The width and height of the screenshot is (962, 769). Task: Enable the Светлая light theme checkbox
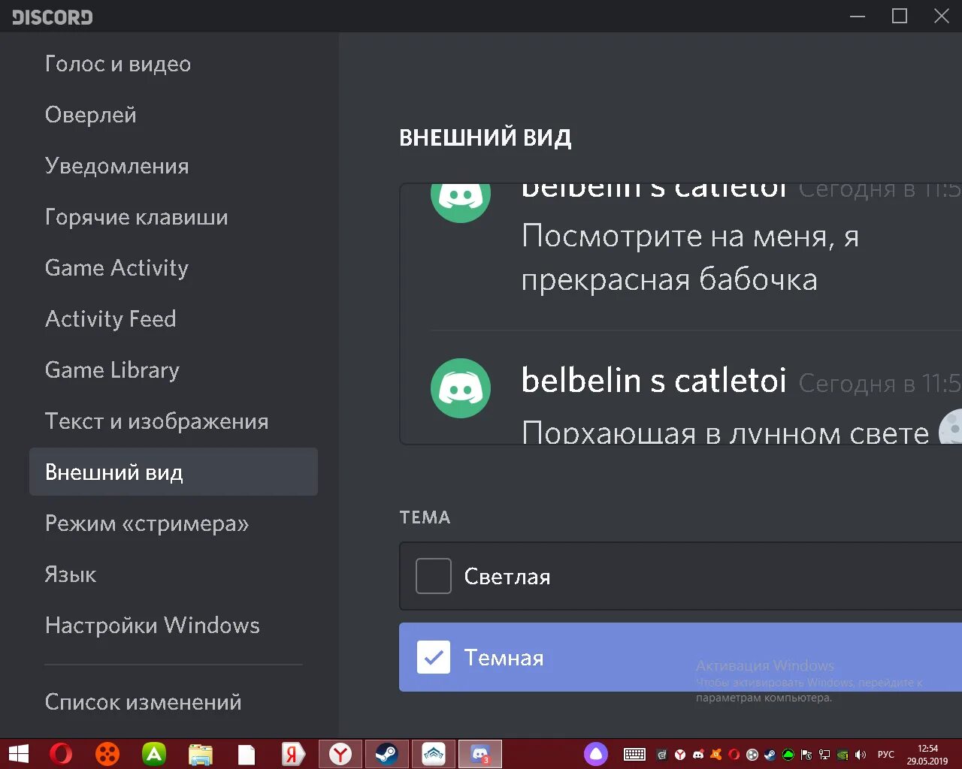coord(434,576)
